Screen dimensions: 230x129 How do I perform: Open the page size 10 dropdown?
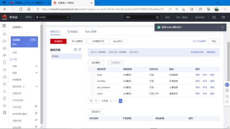point(93,101)
